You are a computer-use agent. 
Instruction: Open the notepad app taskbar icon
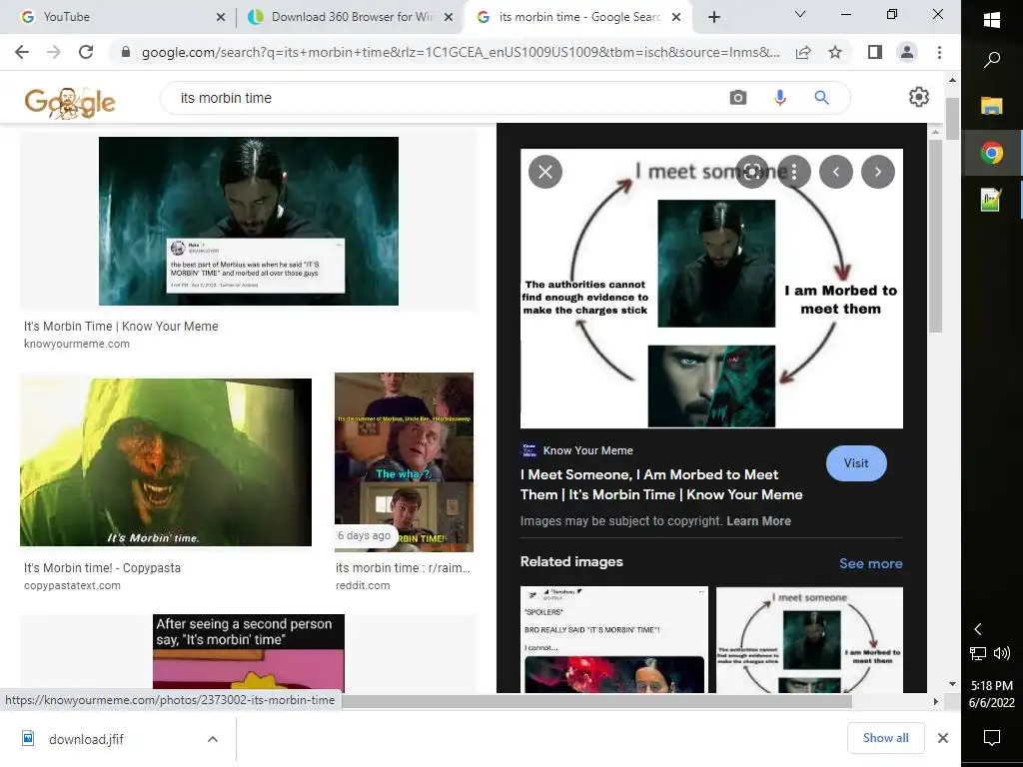[x=992, y=199]
